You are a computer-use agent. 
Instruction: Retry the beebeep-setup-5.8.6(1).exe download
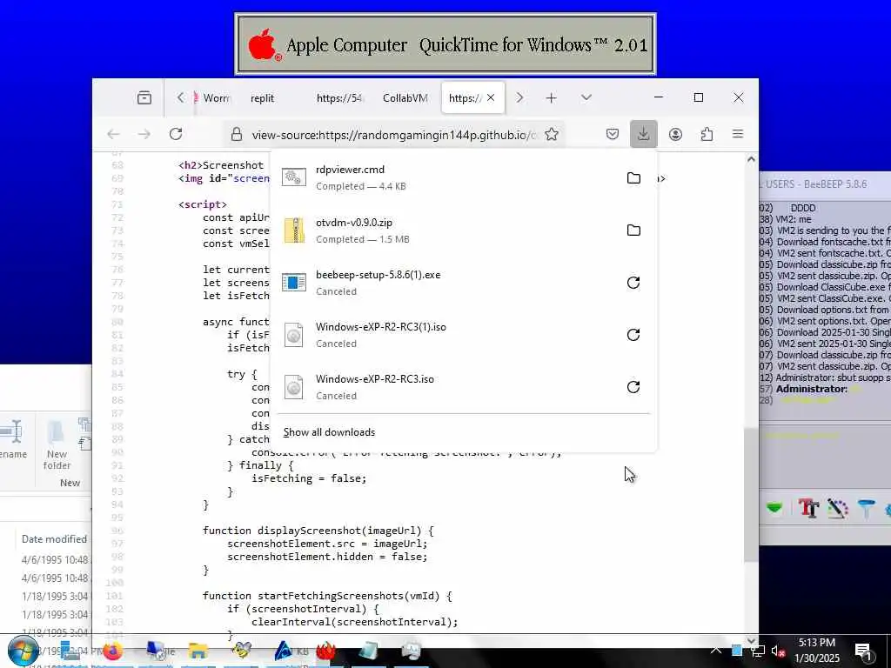[633, 283]
